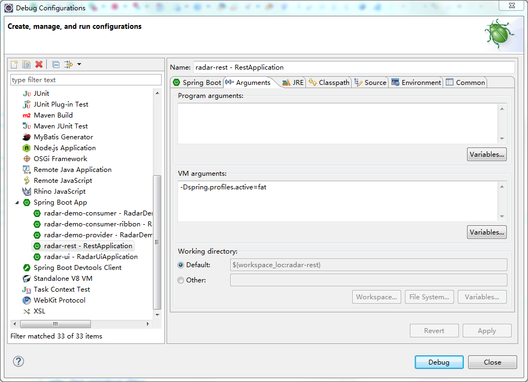
Task: Click the help question mark icon
Action: coord(19,361)
